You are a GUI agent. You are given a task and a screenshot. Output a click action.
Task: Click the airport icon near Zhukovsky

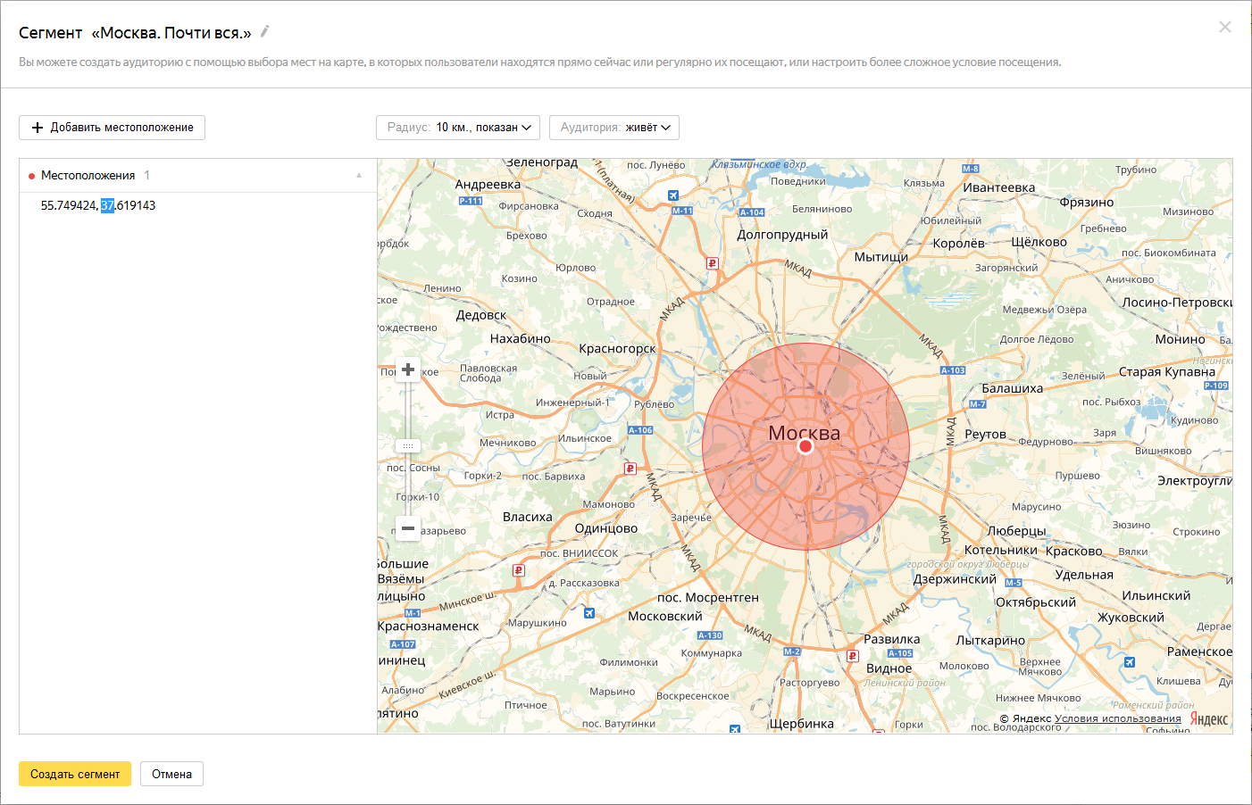click(1130, 662)
